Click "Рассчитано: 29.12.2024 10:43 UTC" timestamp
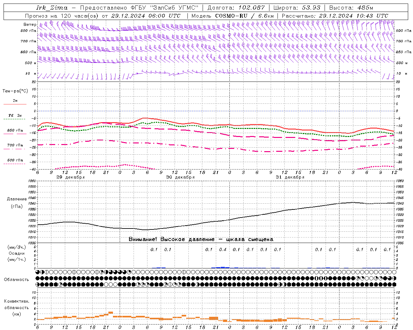The height and width of the screenshot is (330, 413). (335, 16)
